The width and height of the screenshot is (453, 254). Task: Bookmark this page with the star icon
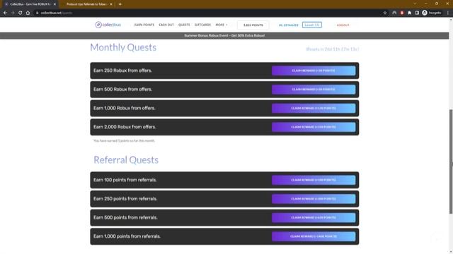click(x=385, y=13)
